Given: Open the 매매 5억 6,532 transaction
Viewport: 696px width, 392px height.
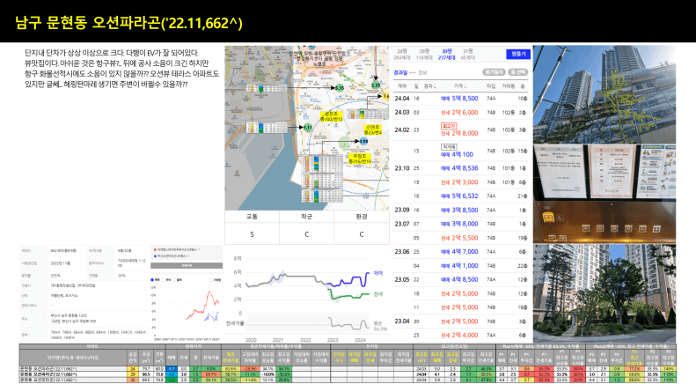Looking at the screenshot, I should click(460, 196).
